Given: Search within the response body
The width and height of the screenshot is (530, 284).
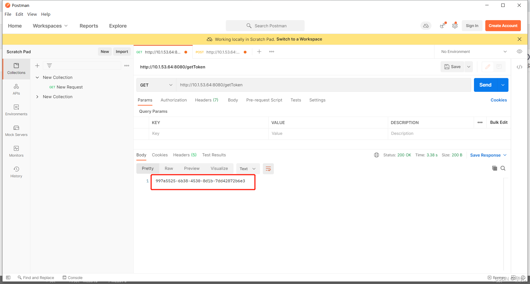Looking at the screenshot, I should tap(503, 168).
